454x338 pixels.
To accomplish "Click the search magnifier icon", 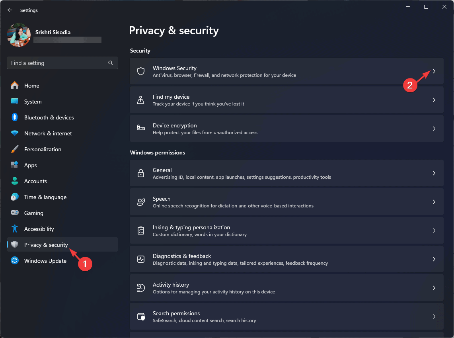I will click(x=111, y=63).
